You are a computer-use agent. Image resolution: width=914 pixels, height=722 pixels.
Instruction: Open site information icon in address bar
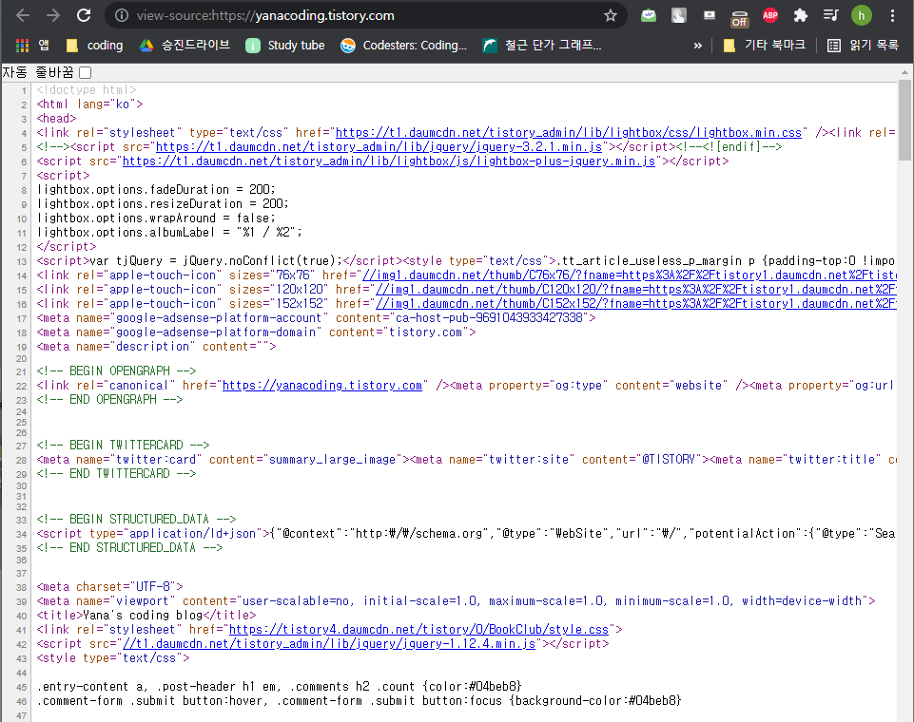121,16
